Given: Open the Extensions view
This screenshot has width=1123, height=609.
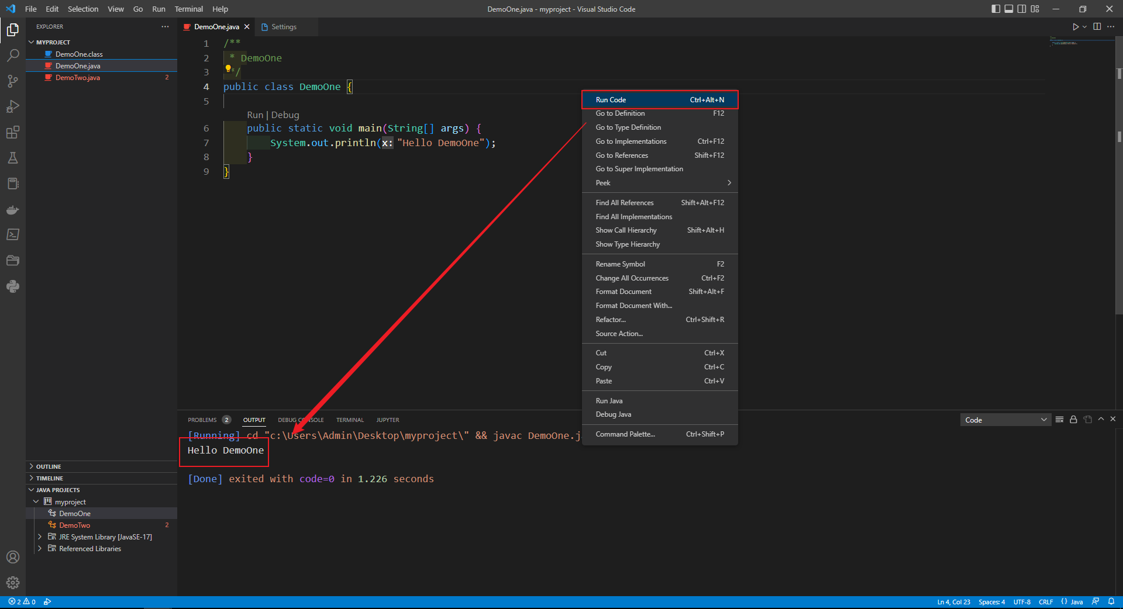Looking at the screenshot, I should point(13,133).
